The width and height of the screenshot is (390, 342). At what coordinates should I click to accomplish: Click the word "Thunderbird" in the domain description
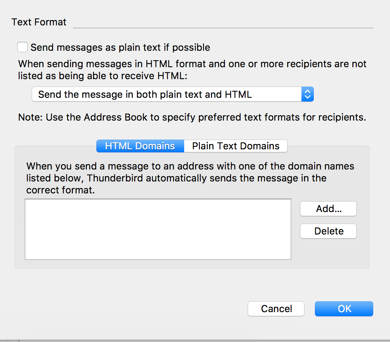pos(114,178)
